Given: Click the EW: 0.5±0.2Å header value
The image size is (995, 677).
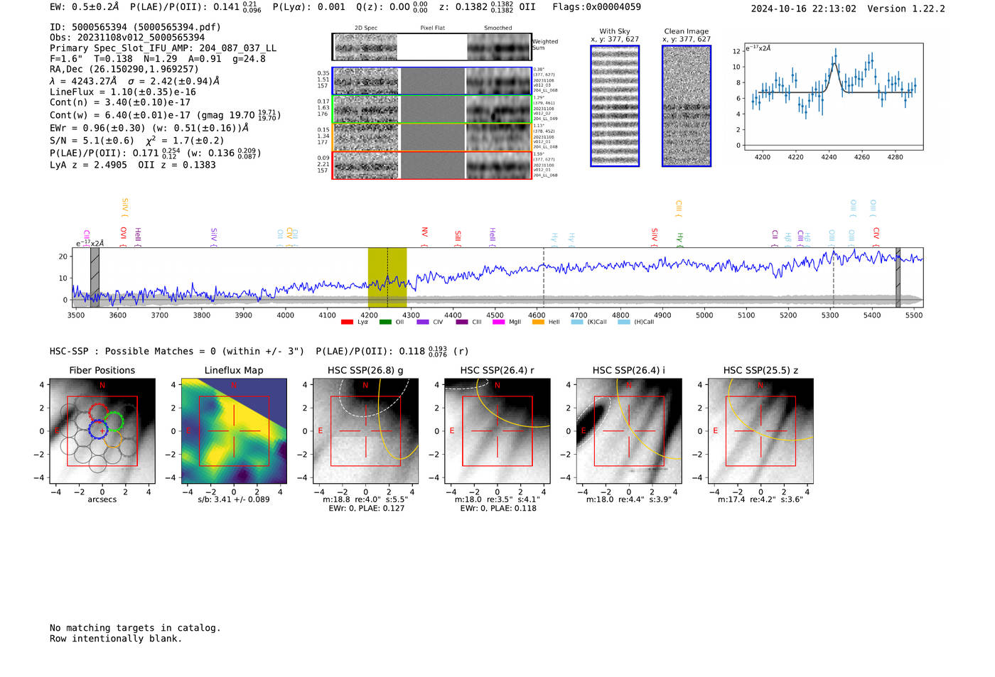Looking at the screenshot, I should tap(85, 7).
